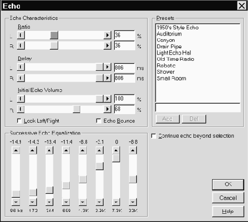Click right arrow of Ratio L slider
Viewport: 248px width, 222px height.
pyautogui.click(x=107, y=35)
